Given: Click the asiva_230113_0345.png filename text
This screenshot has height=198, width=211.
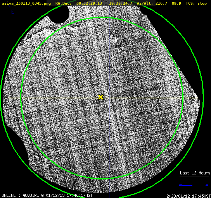Looking at the screenshot, I should [x=26, y=3].
